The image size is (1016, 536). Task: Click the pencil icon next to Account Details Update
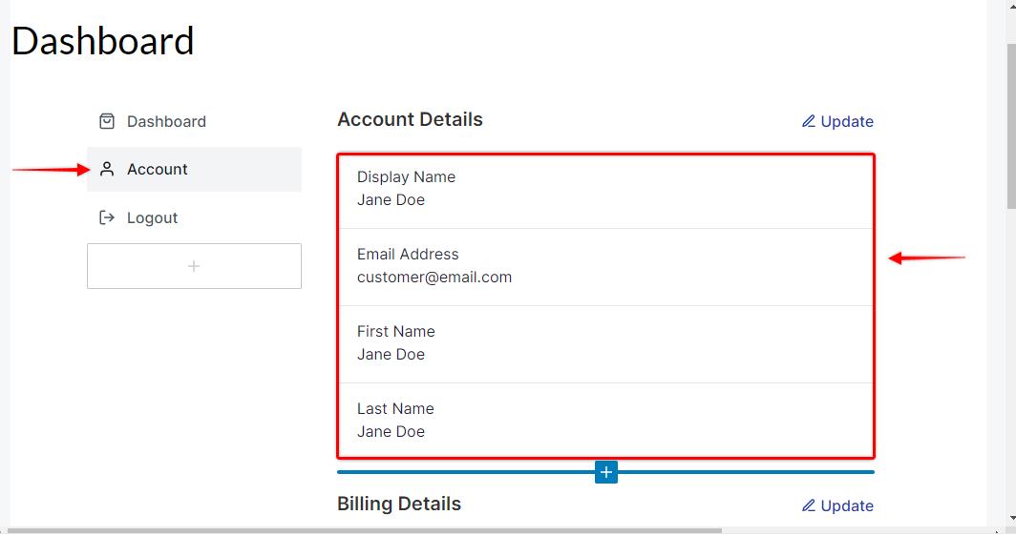pos(809,121)
